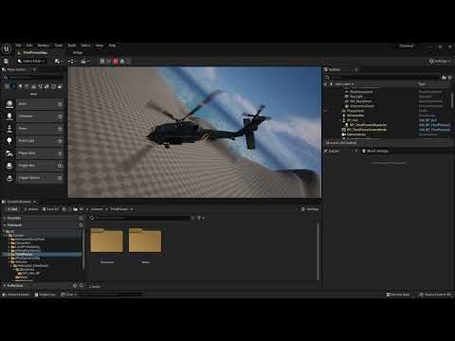The height and width of the screenshot is (341, 455).
Task: Open the Tools menu
Action: (x=59, y=45)
